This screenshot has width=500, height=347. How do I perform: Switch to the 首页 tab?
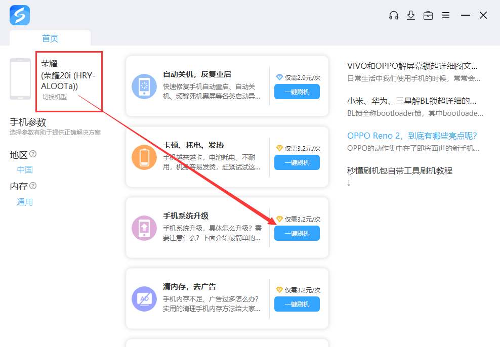coord(50,38)
